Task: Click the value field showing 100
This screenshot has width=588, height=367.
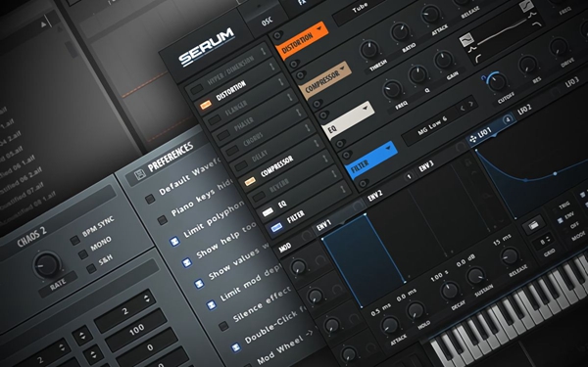Action: pyautogui.click(x=136, y=329)
